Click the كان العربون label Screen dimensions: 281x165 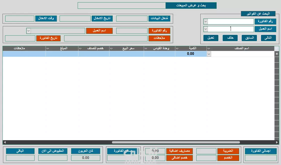[x=86, y=151]
